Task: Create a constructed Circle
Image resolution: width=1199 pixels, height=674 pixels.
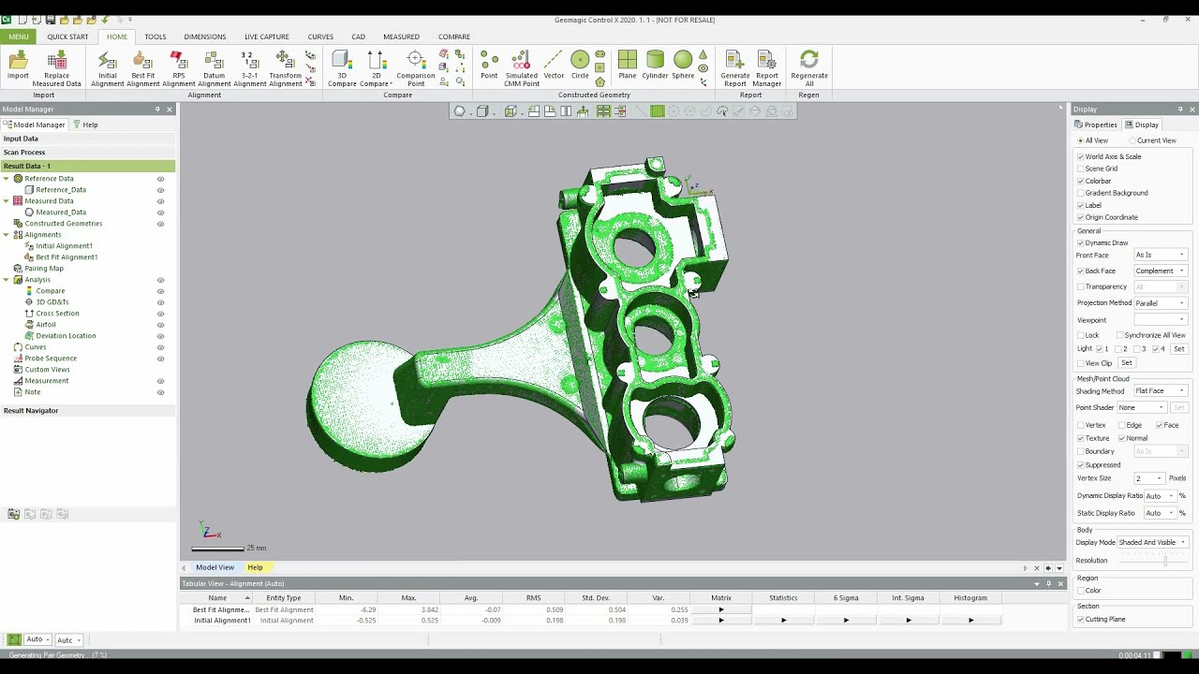Action: (580, 66)
